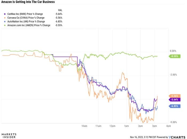Viewport: 187px width, 139px height.
Task: Click the chart title about Amazon's car business
Action: tap(28, 2)
